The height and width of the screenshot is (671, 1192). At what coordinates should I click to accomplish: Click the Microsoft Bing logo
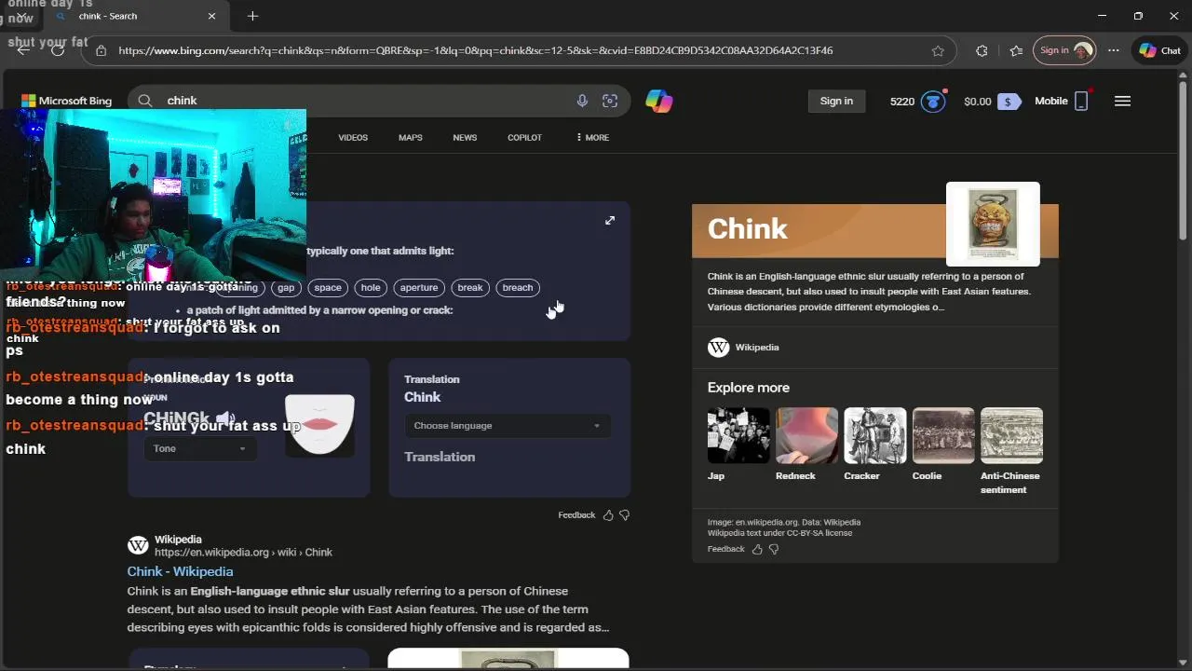click(x=66, y=101)
